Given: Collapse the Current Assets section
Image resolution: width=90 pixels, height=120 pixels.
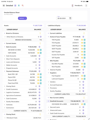Looking at the screenshot, I should tap(4, 43).
